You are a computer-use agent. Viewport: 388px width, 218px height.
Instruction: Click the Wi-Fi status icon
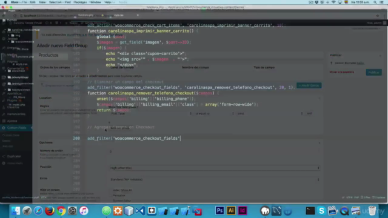pos(333,2)
